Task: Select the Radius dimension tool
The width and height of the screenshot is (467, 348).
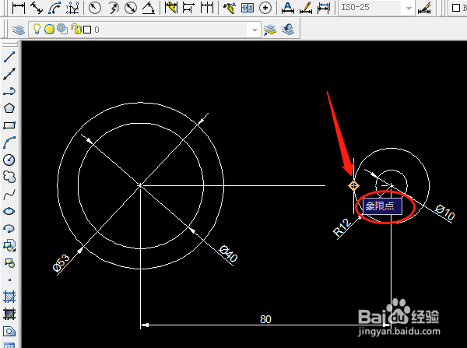Action: 95,8
